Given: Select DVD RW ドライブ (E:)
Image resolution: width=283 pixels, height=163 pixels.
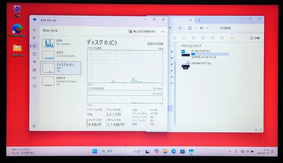Looking at the screenshot, I should [197, 65].
